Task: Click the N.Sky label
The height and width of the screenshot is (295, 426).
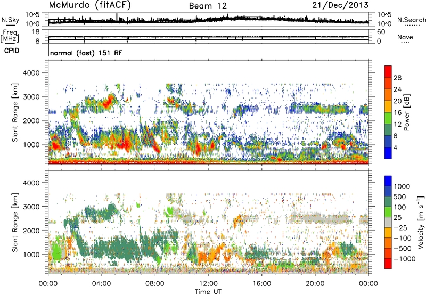Action: click(x=10, y=20)
